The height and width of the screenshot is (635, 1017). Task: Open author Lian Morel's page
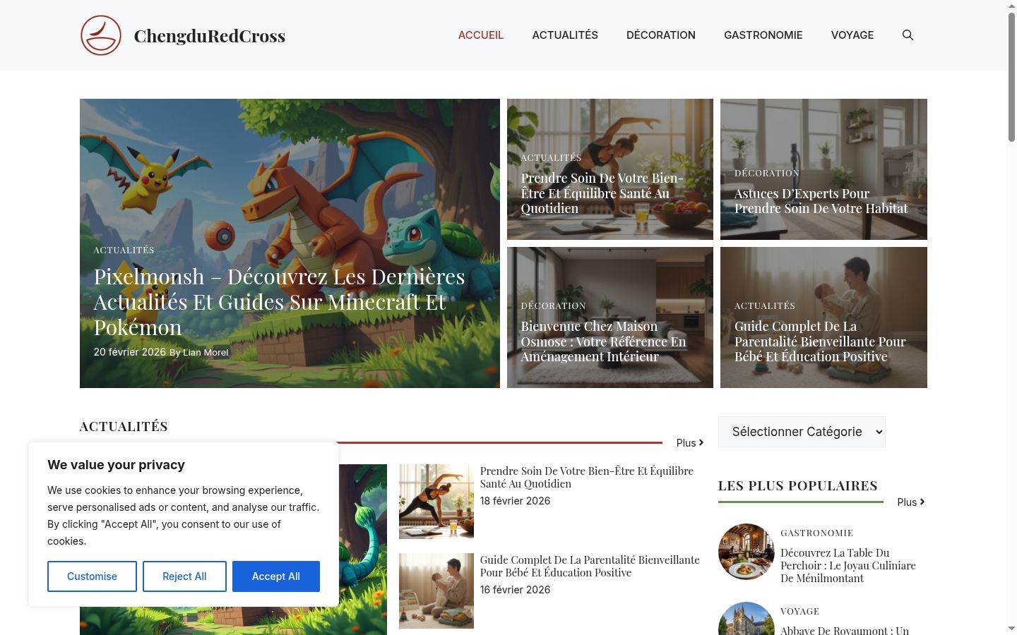click(206, 352)
